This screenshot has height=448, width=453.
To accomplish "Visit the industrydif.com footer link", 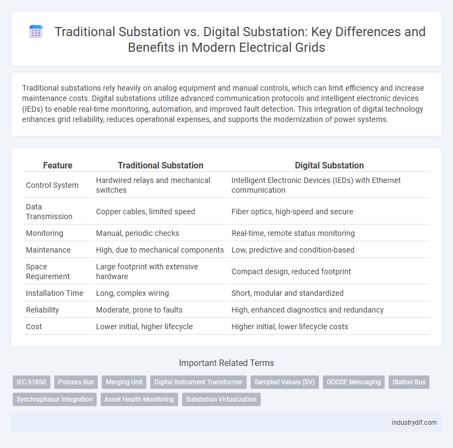I will click(x=414, y=423).
